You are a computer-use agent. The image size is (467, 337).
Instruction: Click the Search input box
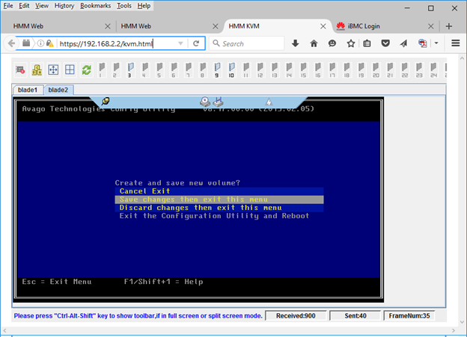247,43
